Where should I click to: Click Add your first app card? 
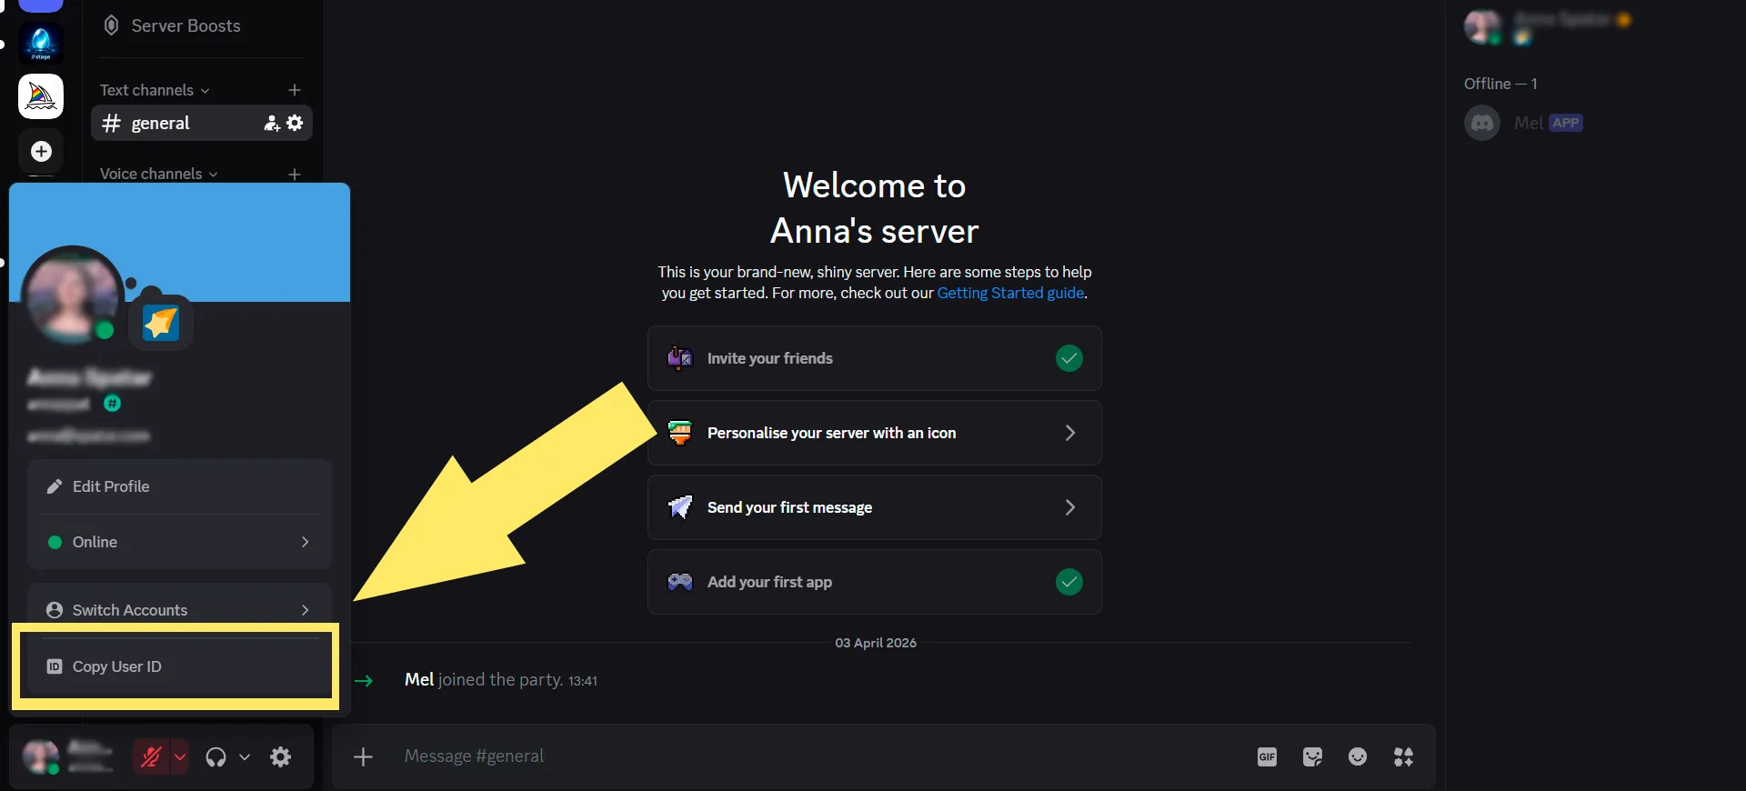coord(875,582)
